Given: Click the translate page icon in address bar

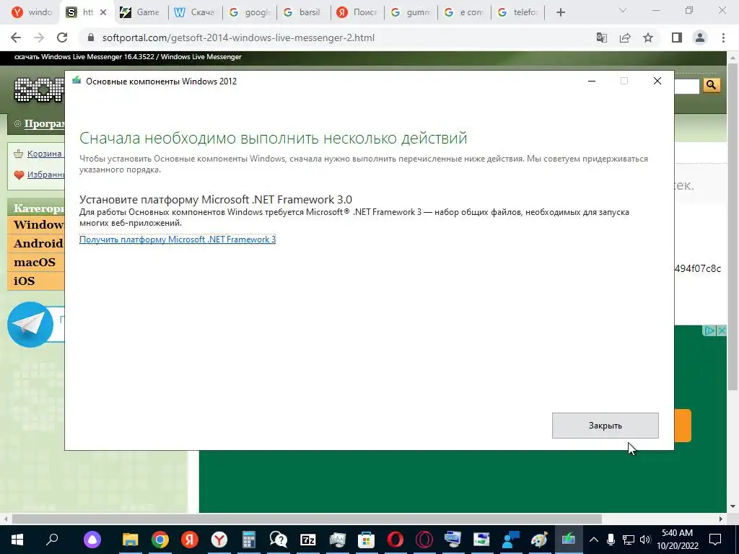Looking at the screenshot, I should pos(602,38).
